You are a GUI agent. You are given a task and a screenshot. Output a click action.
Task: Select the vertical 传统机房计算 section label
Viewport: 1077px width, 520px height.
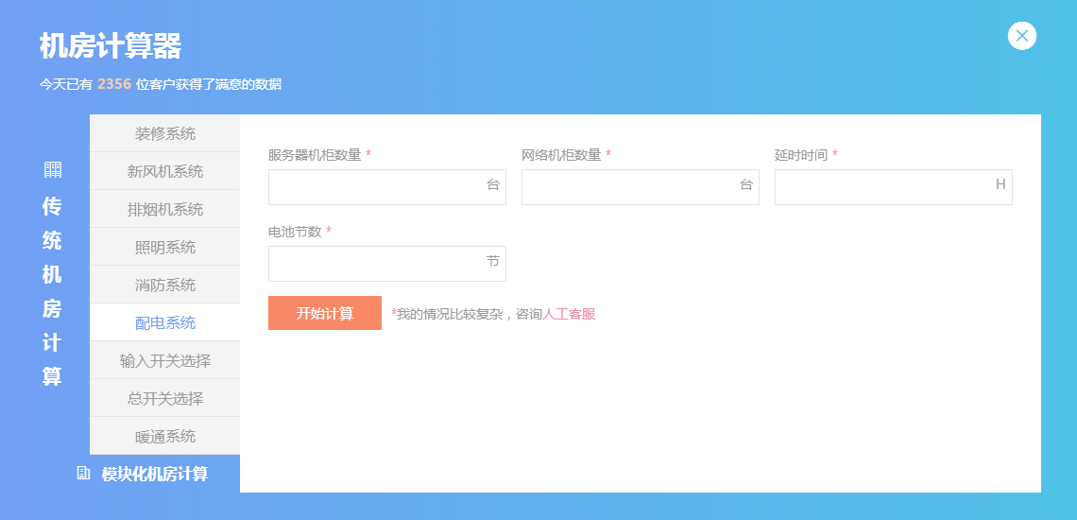(52, 291)
